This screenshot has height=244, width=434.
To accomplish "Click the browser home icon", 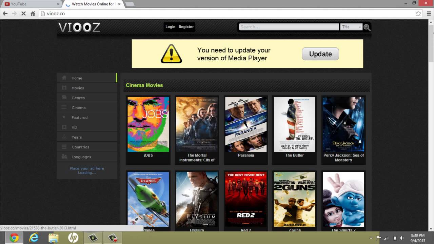I will [x=33, y=14].
